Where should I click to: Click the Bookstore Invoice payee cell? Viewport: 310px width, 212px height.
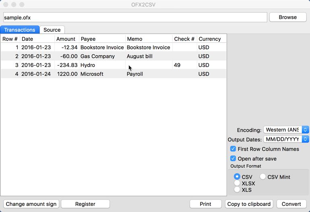102,47
